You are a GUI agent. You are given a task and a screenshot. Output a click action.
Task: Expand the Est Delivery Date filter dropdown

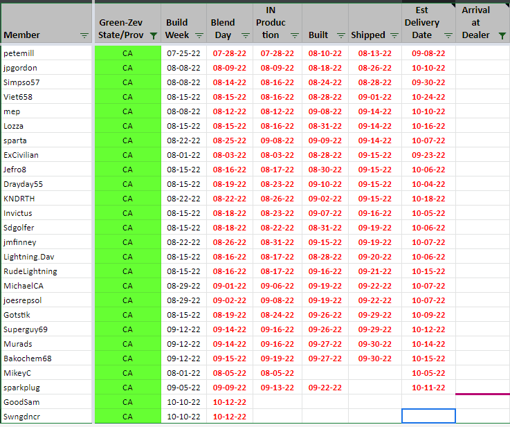point(448,35)
